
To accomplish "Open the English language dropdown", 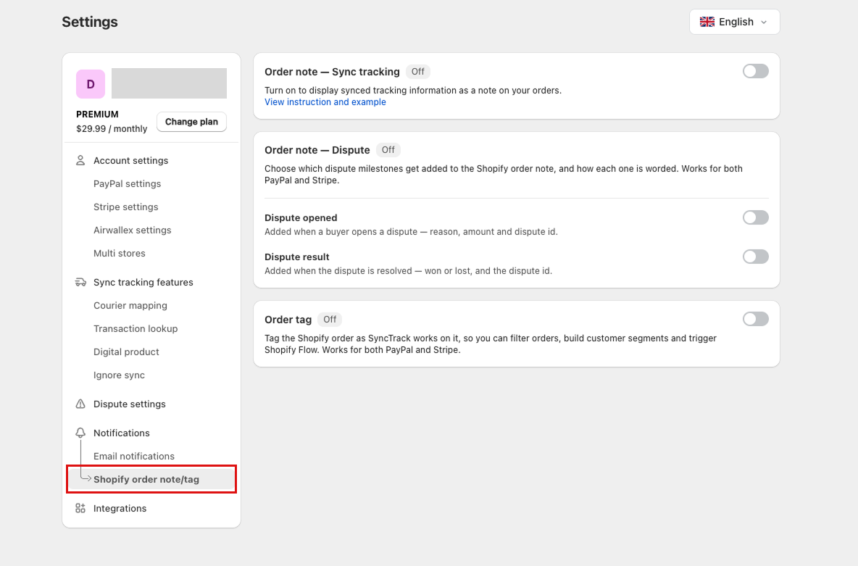I will (x=734, y=22).
